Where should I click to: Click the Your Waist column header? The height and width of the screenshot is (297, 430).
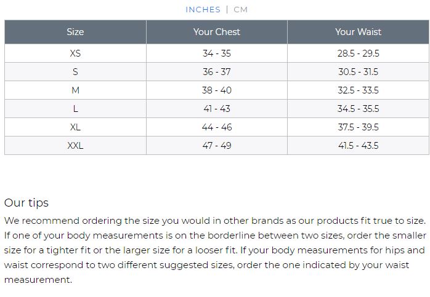tap(358, 32)
